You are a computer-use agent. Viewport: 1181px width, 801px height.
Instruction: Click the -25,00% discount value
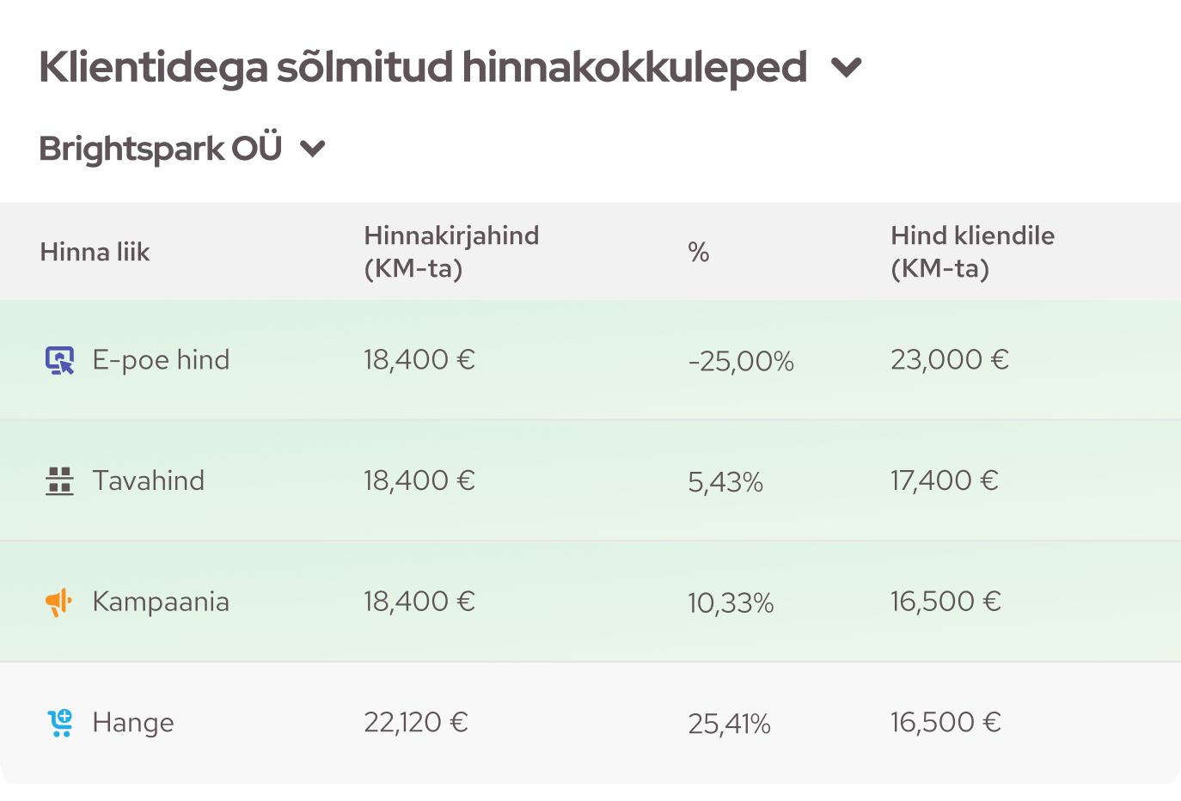coord(741,361)
